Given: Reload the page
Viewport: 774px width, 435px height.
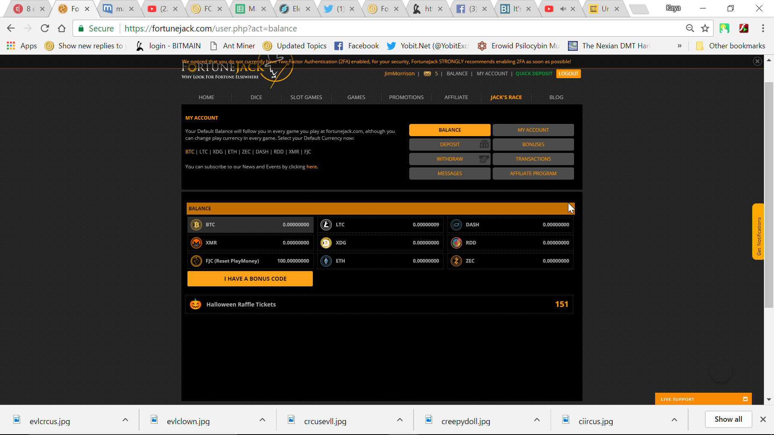Looking at the screenshot, I should [45, 28].
